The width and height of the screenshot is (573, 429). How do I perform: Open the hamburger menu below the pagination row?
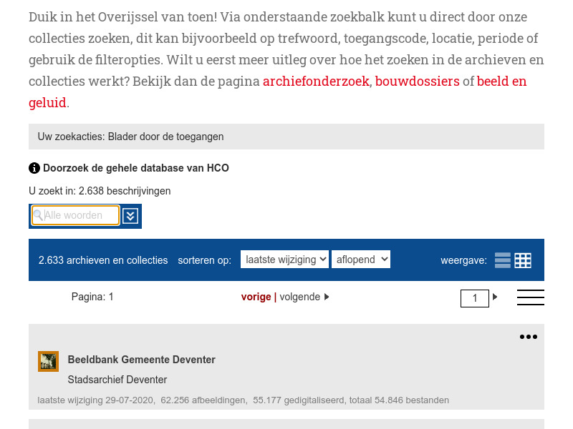[531, 297]
